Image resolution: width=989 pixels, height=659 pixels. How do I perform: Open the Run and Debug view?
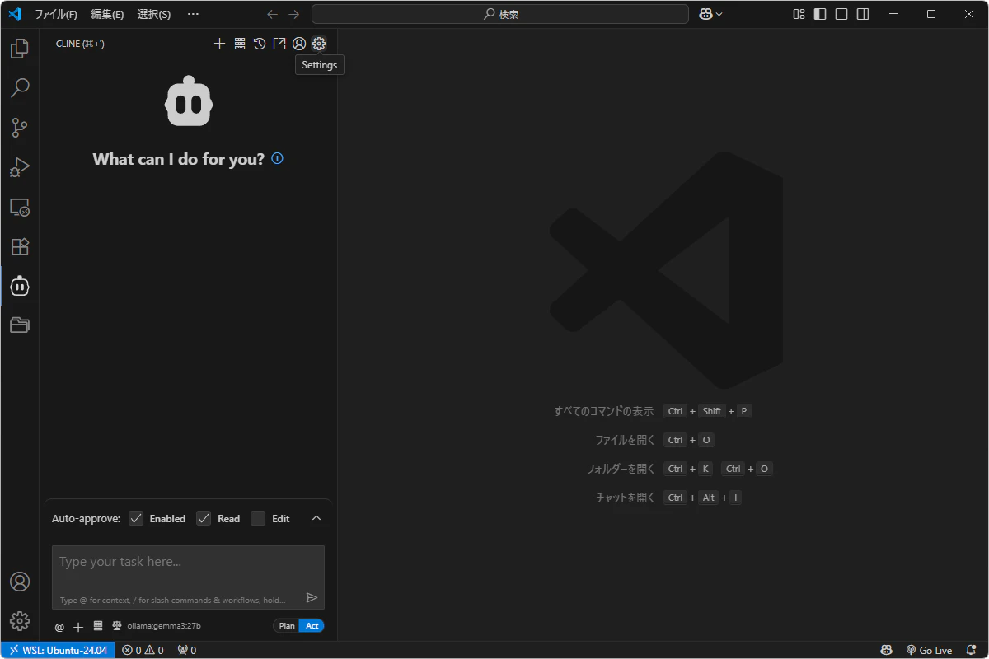coord(20,167)
